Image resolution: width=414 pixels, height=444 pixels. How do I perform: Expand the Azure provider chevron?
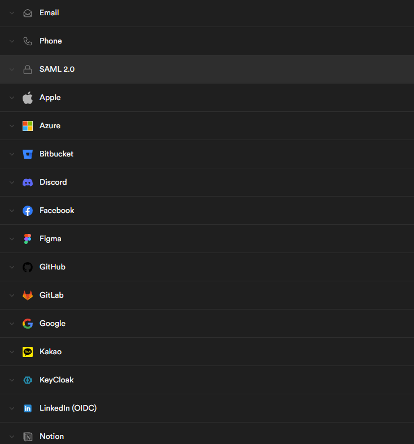12,126
